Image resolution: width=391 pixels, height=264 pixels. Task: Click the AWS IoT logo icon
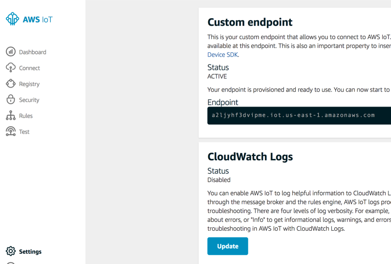click(12, 19)
